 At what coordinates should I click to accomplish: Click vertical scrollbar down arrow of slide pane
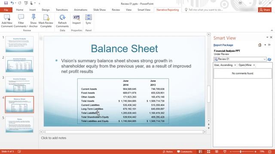pyautogui.click(x=208, y=121)
